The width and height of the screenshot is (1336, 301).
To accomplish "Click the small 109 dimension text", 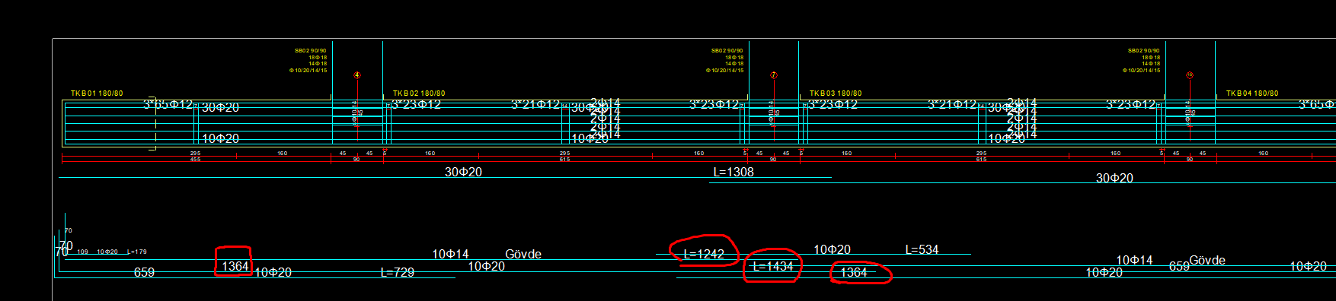I will tap(83, 252).
